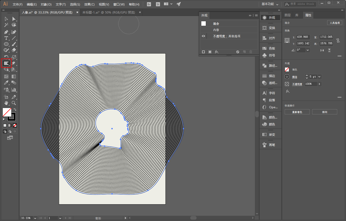This screenshot has height=221, width=346.
Task: Flip the object horizontally
Action: click(322, 50)
